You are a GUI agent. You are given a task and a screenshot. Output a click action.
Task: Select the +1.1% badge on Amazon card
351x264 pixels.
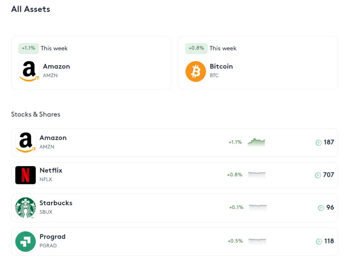click(x=28, y=48)
